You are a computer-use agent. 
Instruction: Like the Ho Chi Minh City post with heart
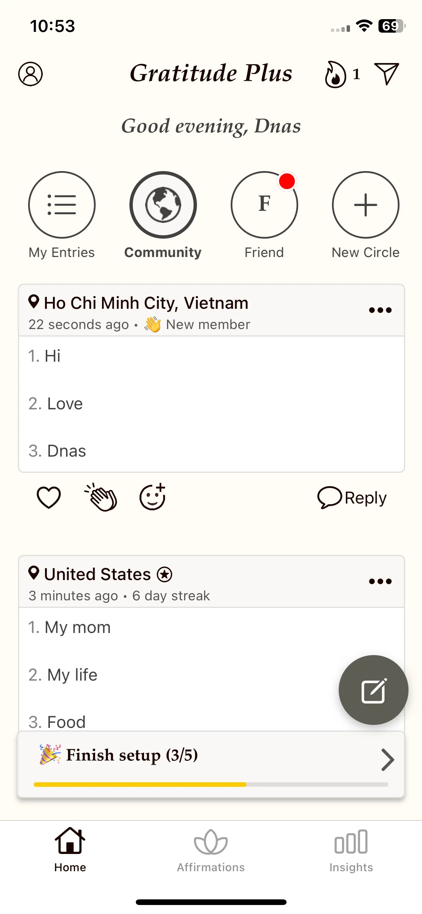tap(49, 498)
